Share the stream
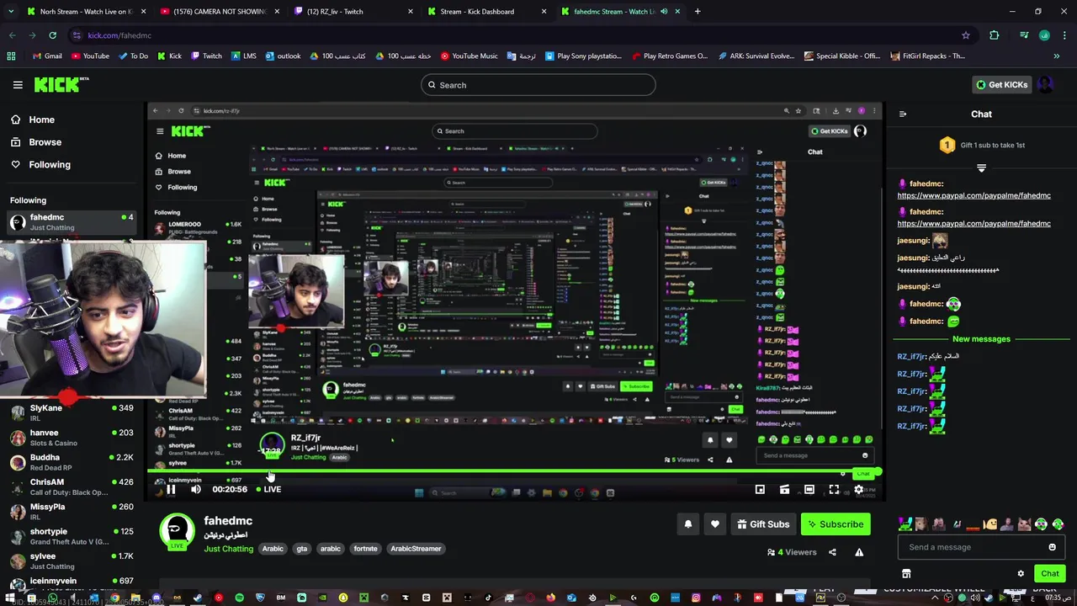1077x606 pixels. 832,552
